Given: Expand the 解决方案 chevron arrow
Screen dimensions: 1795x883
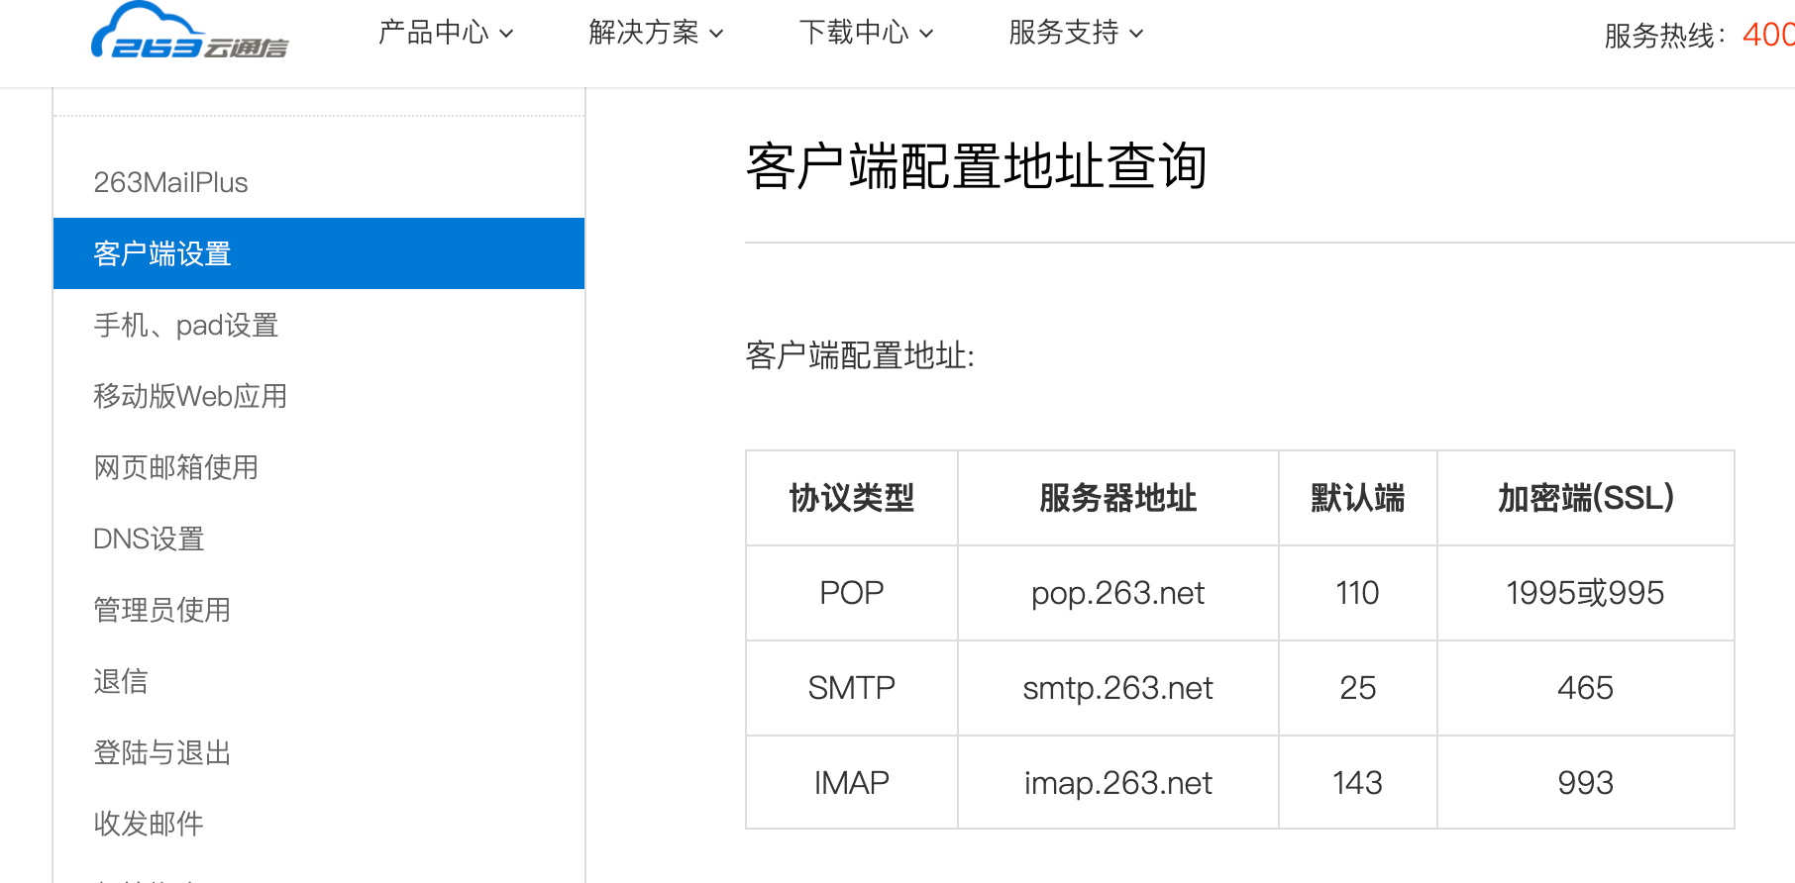Looking at the screenshot, I should 716,34.
